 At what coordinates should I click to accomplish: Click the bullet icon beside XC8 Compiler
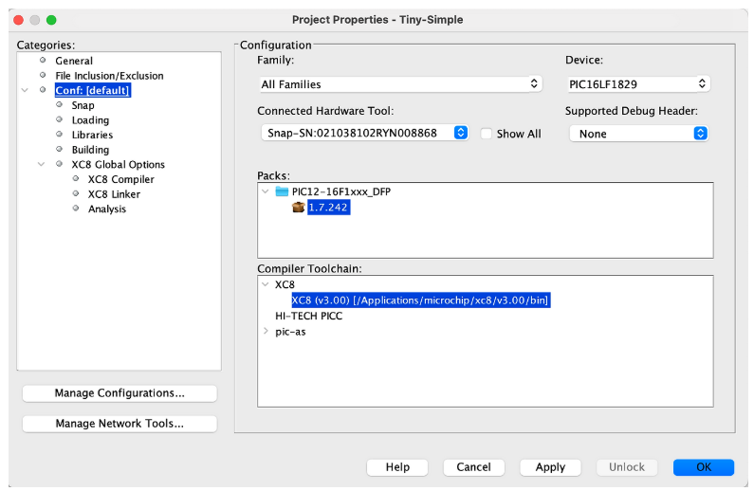click(x=76, y=179)
